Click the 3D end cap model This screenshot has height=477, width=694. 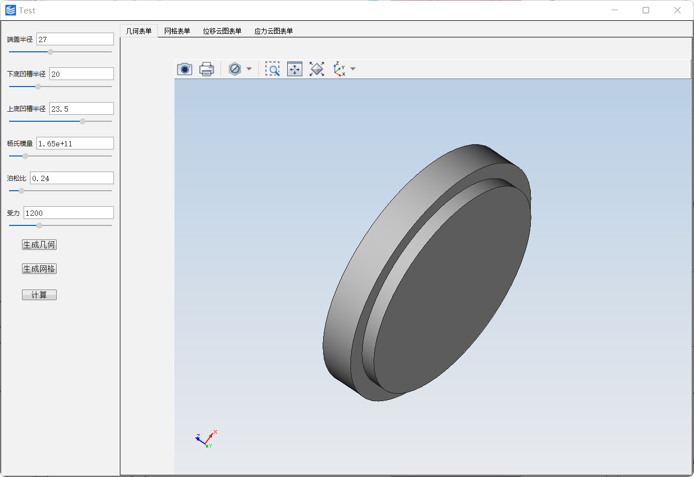pos(427,272)
